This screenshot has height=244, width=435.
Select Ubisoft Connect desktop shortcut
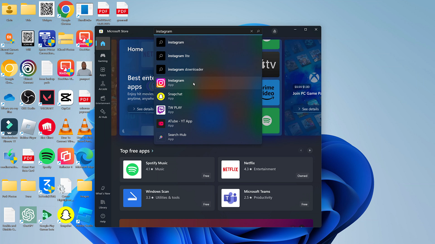[28, 72]
